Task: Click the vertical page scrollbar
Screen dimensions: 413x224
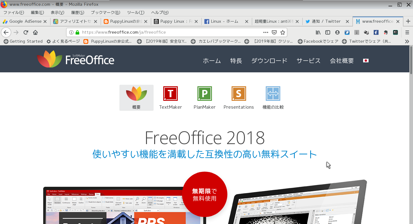Action: pyautogui.click(x=411, y=135)
